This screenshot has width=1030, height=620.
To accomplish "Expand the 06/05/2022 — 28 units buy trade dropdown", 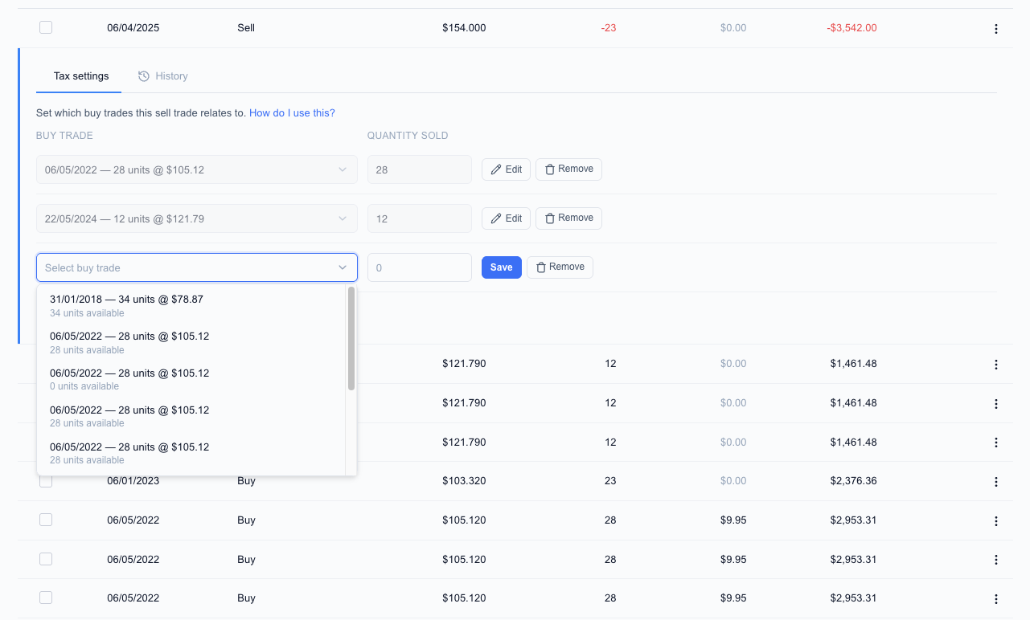I will [196, 169].
